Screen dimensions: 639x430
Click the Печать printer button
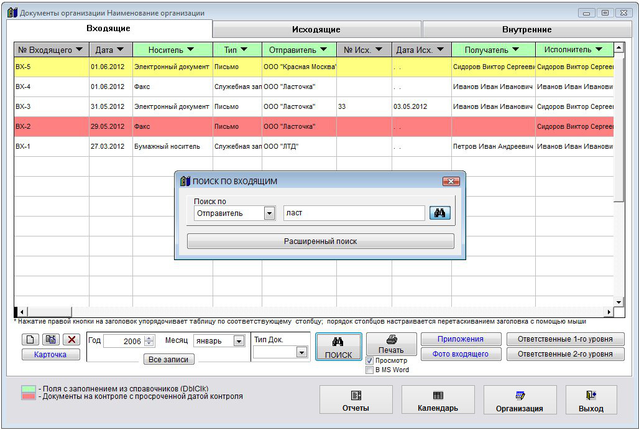391,344
